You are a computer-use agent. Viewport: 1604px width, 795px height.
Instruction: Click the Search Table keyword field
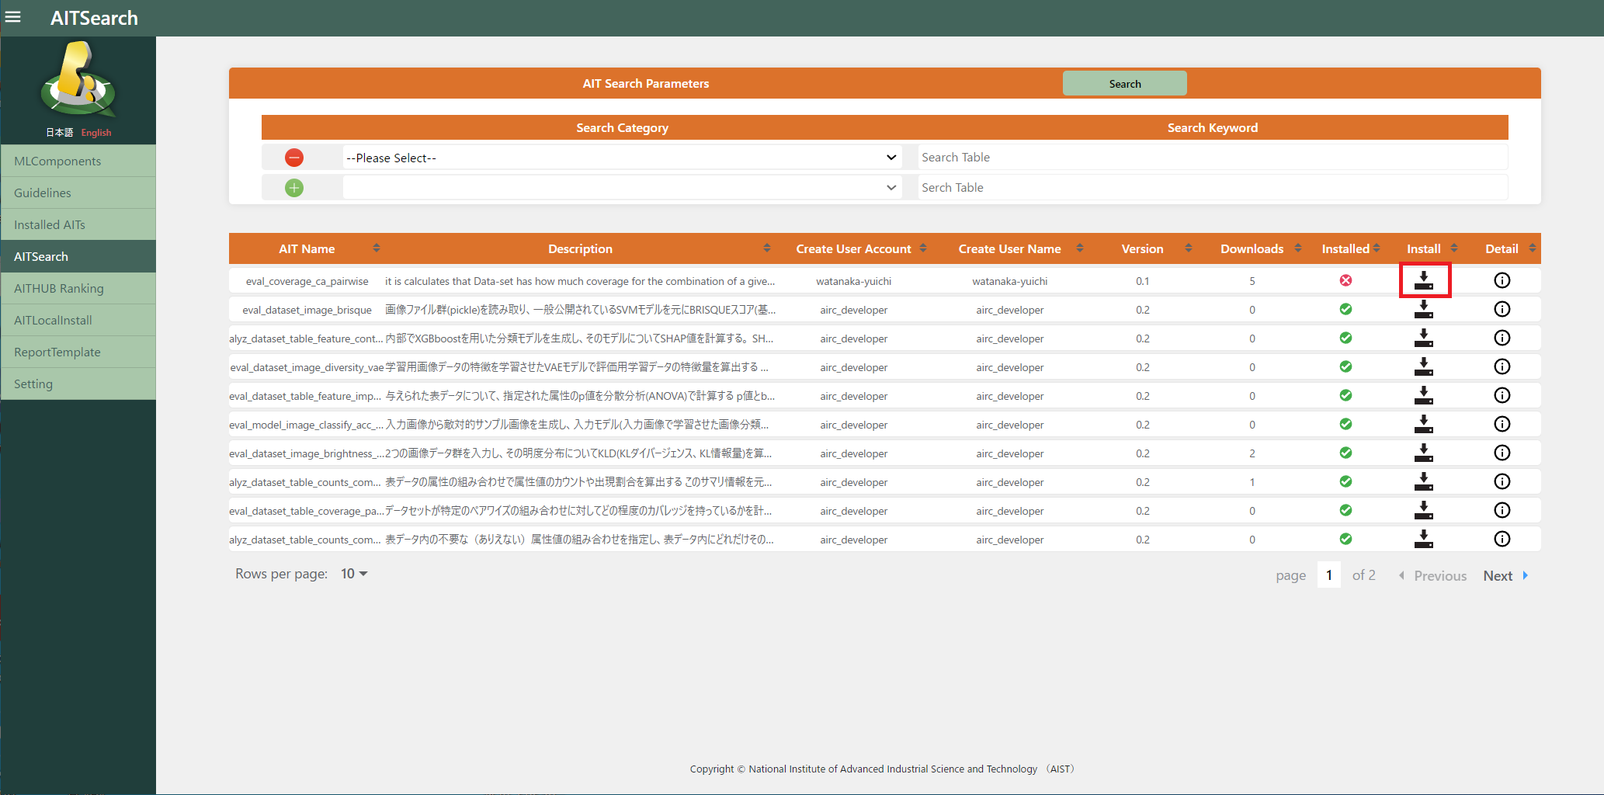coord(1211,158)
